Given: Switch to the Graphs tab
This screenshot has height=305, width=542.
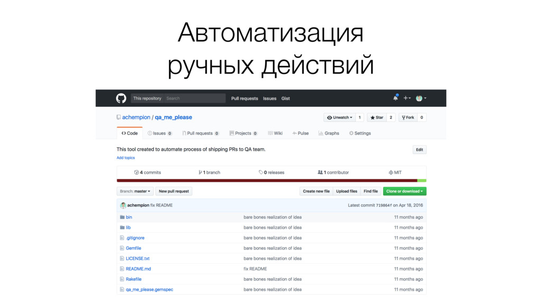Looking at the screenshot, I should click(329, 133).
